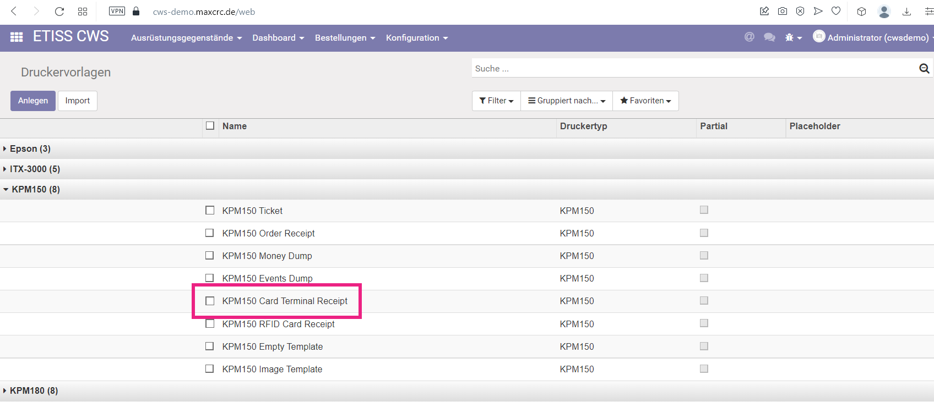Open the browser downloads icon
This screenshot has height=402, width=934.
pyautogui.click(x=906, y=11)
